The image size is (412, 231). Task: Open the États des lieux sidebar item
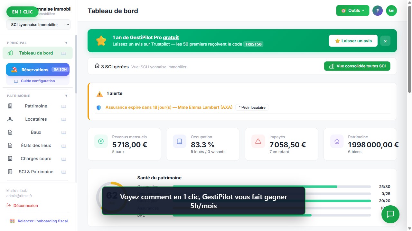click(x=36, y=146)
